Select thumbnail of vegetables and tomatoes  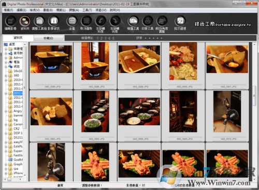tap(183, 61)
